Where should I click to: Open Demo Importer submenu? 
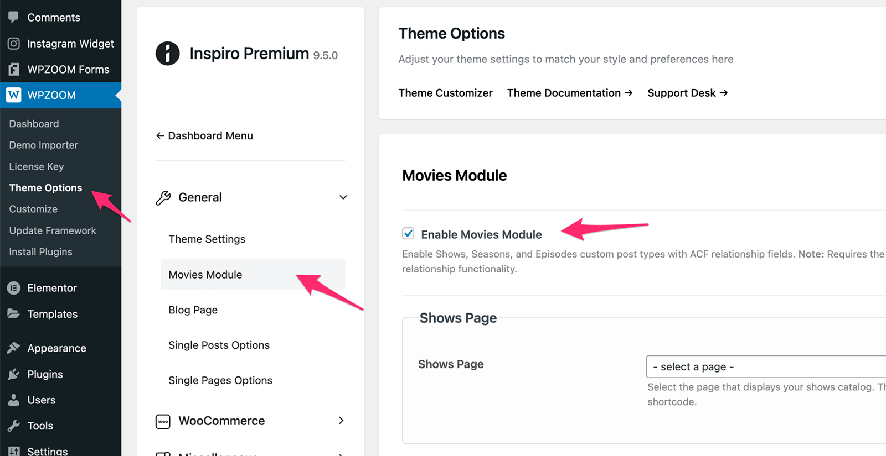click(x=44, y=145)
